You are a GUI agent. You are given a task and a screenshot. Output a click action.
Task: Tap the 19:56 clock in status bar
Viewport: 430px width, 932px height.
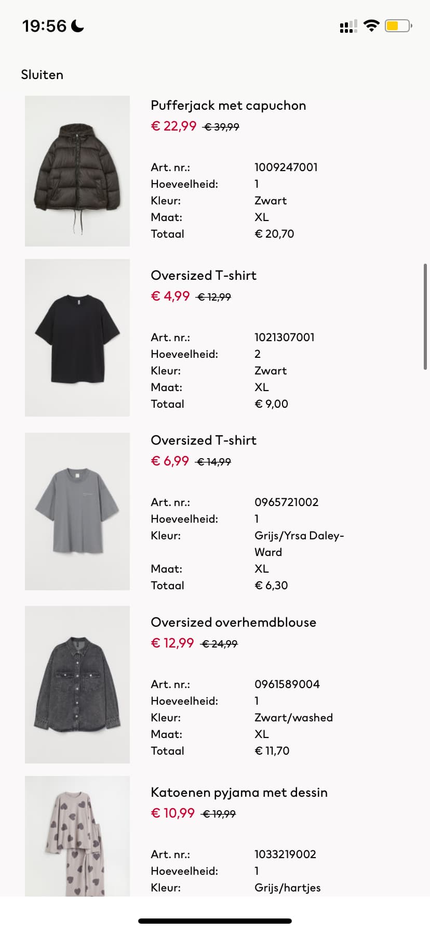[x=45, y=26]
